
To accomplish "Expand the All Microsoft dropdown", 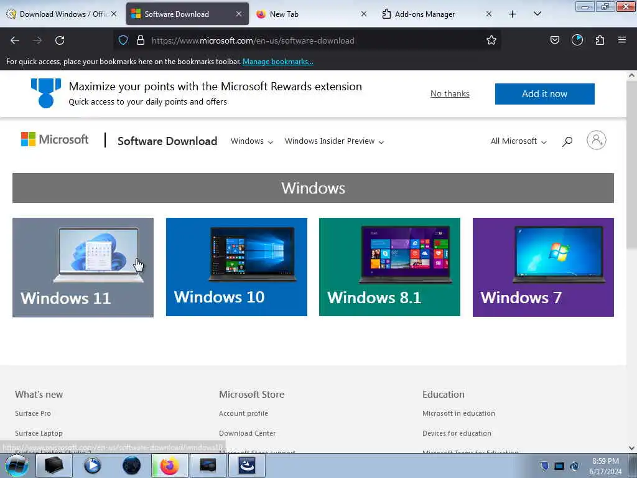I will pos(518,141).
